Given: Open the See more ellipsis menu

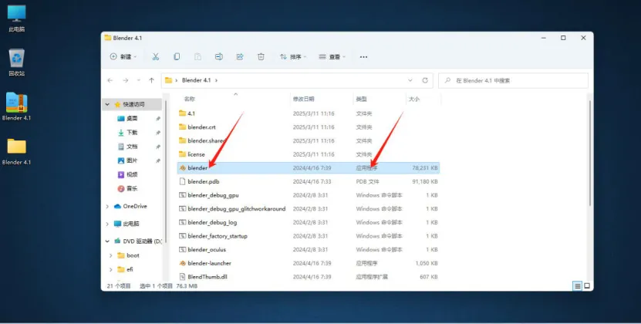Looking at the screenshot, I should coord(363,57).
